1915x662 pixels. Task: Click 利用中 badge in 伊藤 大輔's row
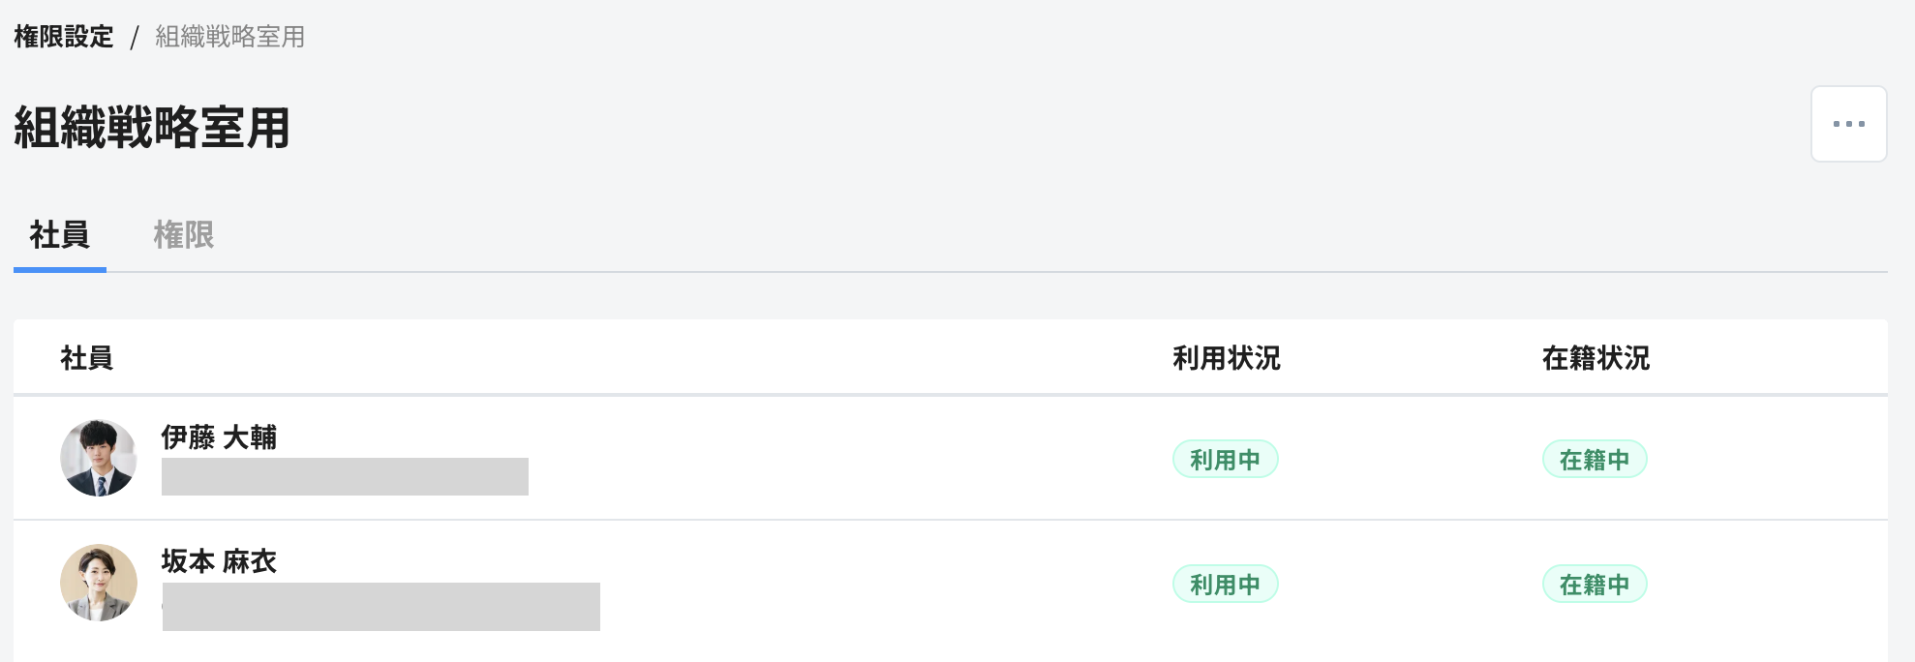[x=1226, y=460]
